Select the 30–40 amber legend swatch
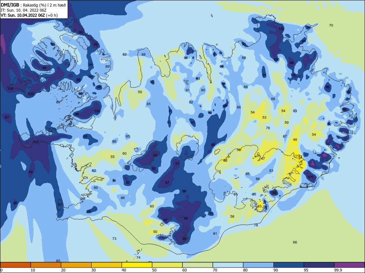The image size is (365, 273). (x=107, y=265)
